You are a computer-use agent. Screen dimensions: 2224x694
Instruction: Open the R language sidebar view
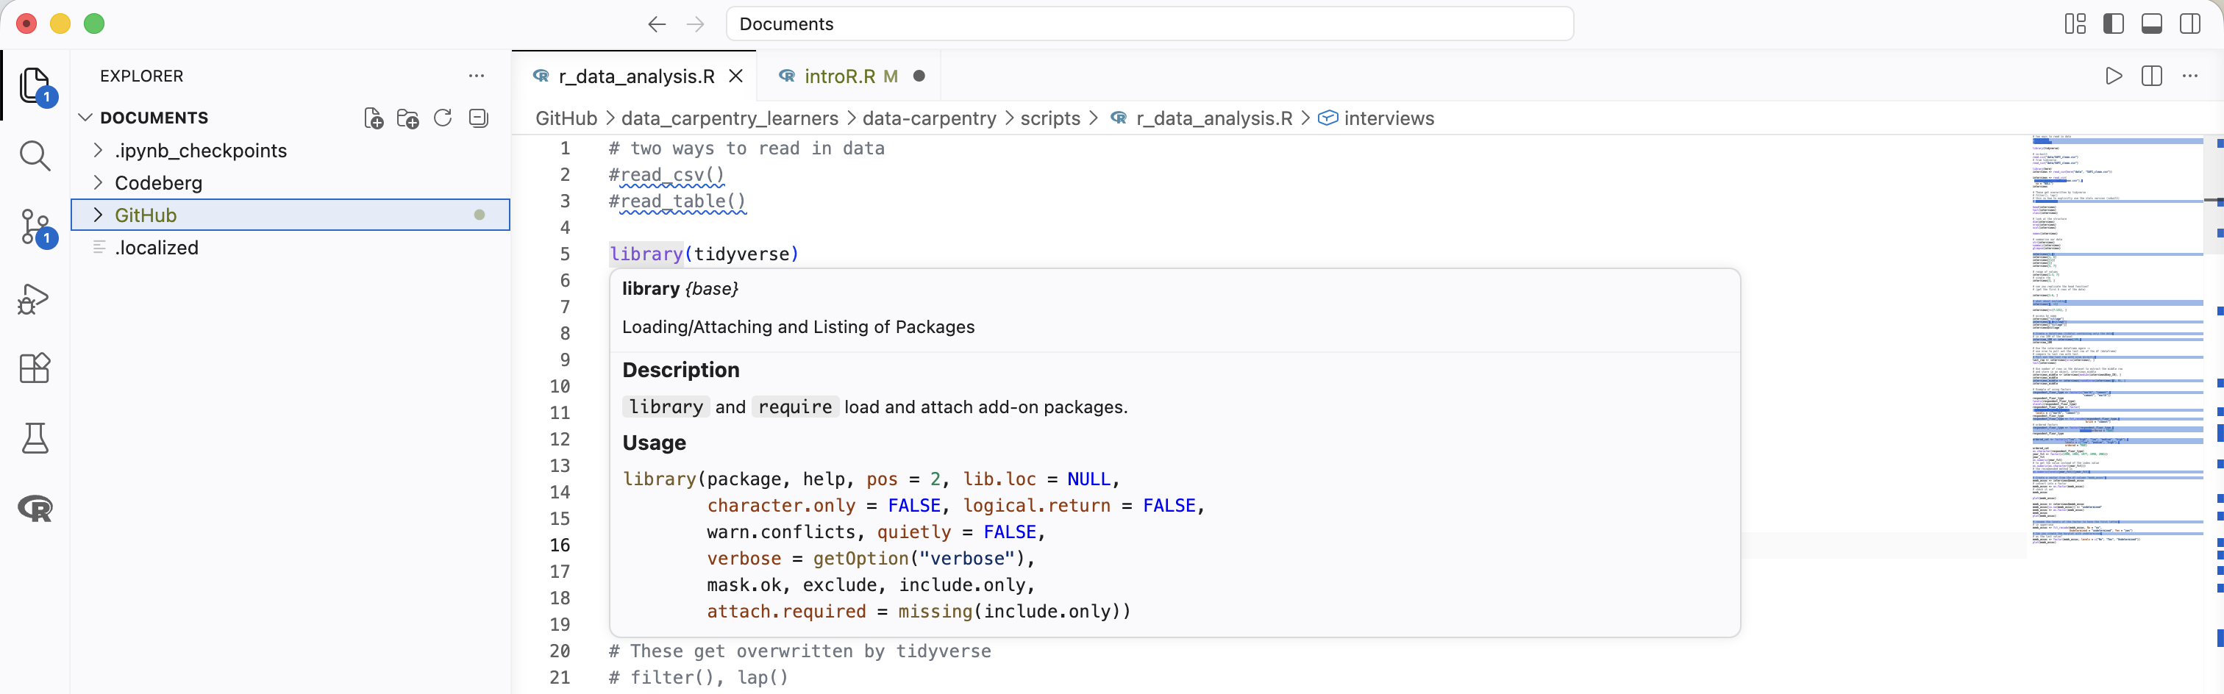tap(35, 509)
